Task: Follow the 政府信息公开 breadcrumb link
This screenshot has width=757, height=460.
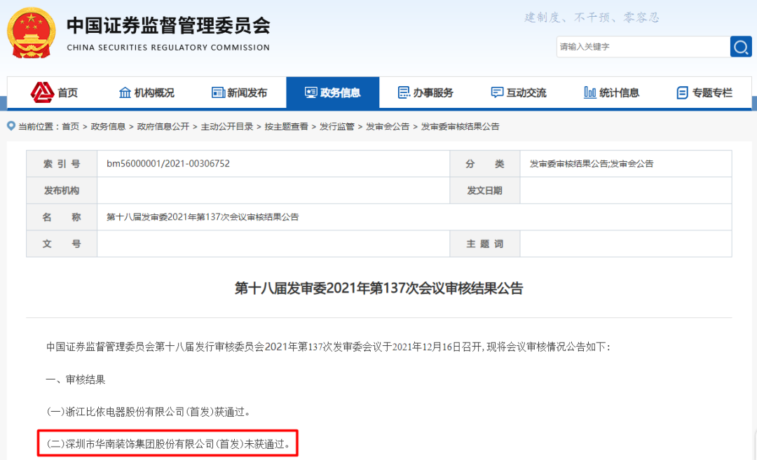Action: tap(163, 127)
